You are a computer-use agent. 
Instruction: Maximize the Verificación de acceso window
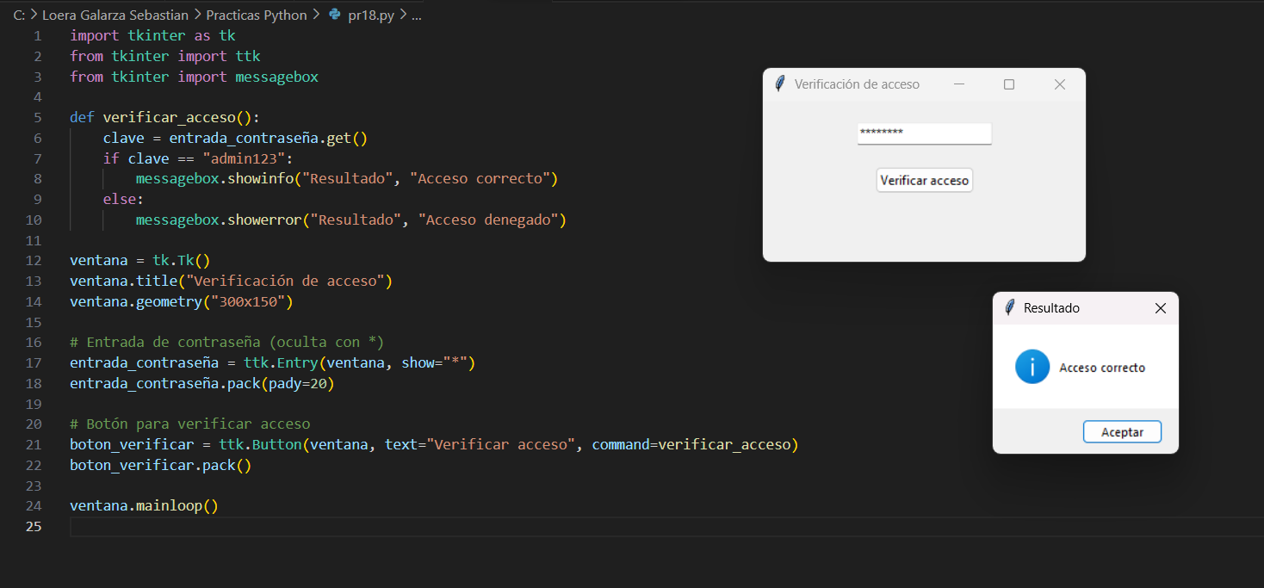click(x=1009, y=84)
